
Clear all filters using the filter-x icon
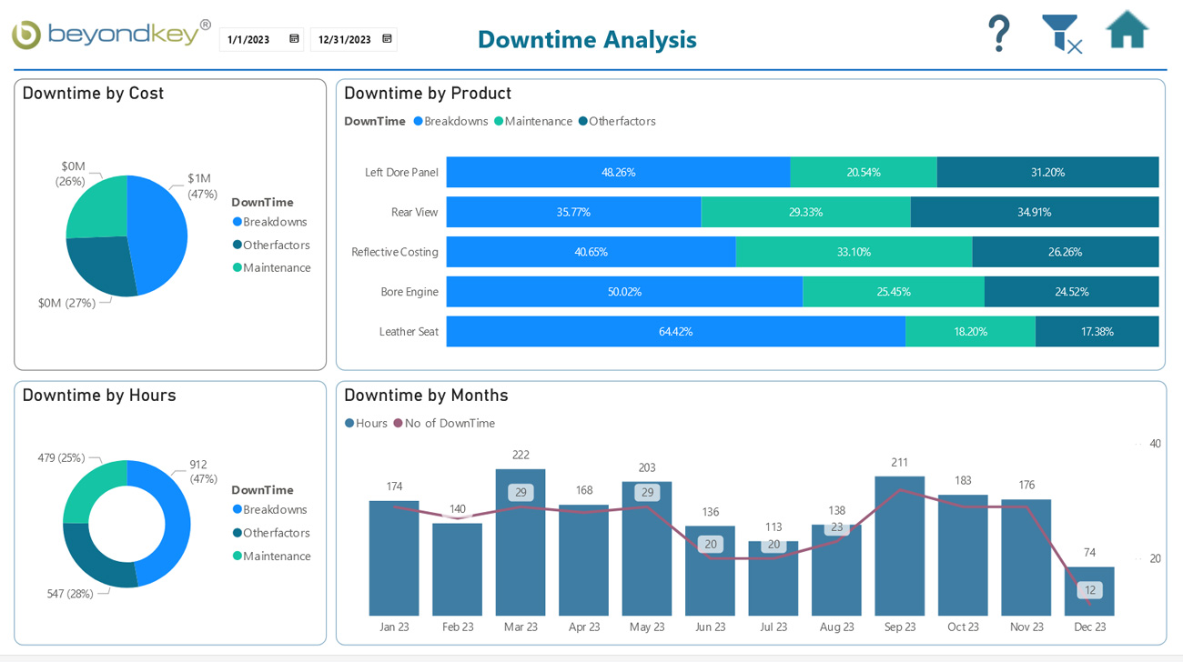[x=1061, y=33]
